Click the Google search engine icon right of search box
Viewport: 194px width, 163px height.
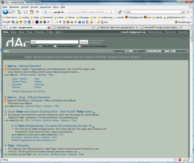coord(188,12)
